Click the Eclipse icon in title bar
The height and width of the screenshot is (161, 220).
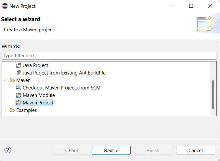(5, 6)
